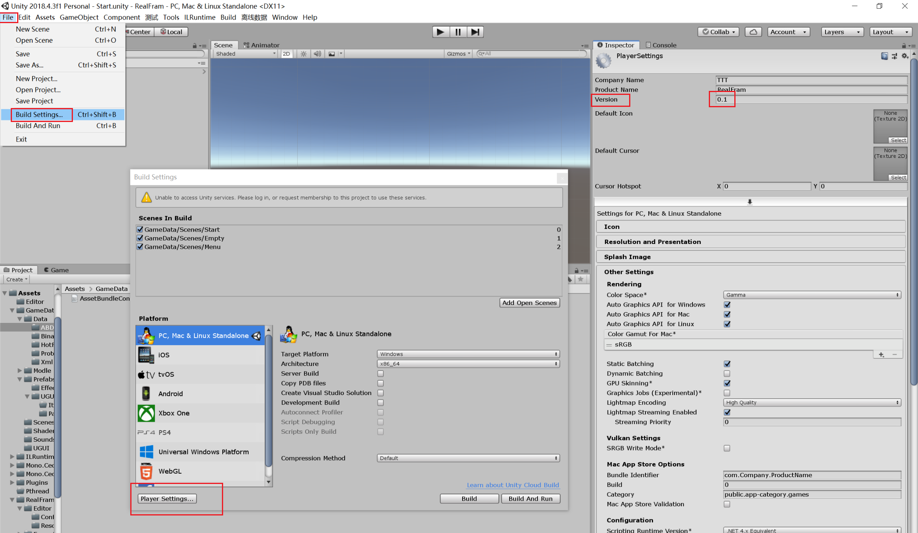Click Build And Run menu entry

pyautogui.click(x=63, y=126)
